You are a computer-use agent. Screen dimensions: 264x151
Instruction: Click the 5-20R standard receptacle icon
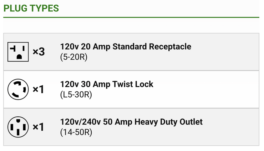pyautogui.click(x=18, y=52)
